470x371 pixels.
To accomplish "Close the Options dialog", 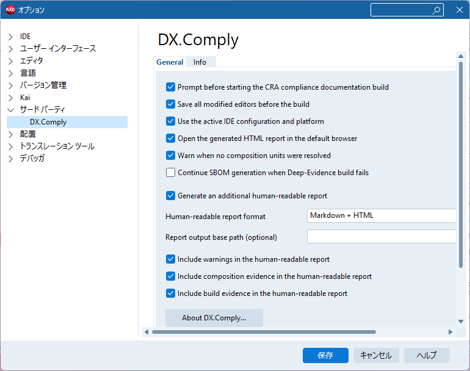I will pos(460,10).
